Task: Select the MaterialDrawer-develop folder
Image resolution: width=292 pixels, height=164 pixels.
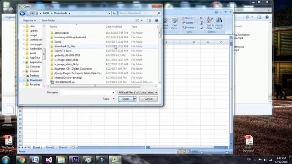Action: pos(68,78)
